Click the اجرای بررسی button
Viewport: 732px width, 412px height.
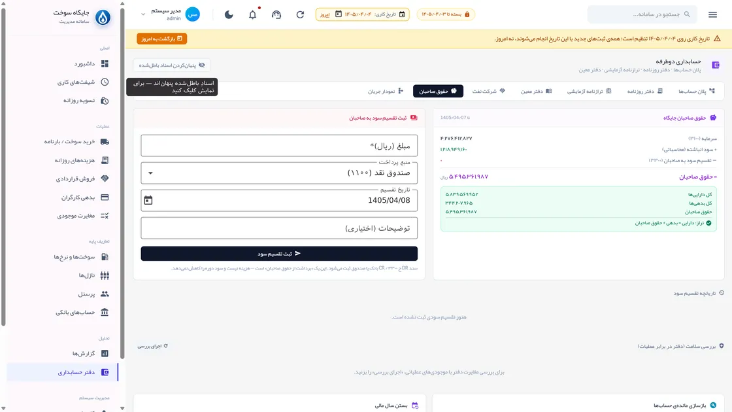[153, 346]
